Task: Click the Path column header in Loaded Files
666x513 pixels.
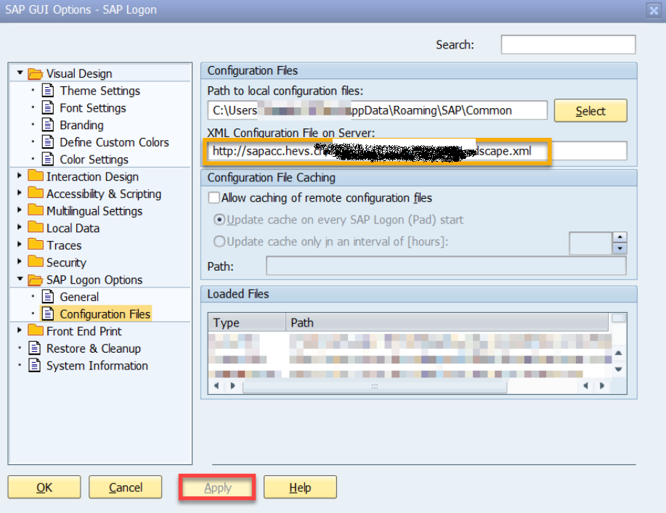Action: coord(447,322)
